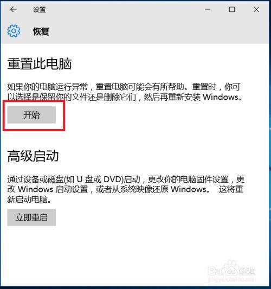Viewport: 271px width, 289px height.
Task: Maximize the 设置 window
Action: point(232,9)
